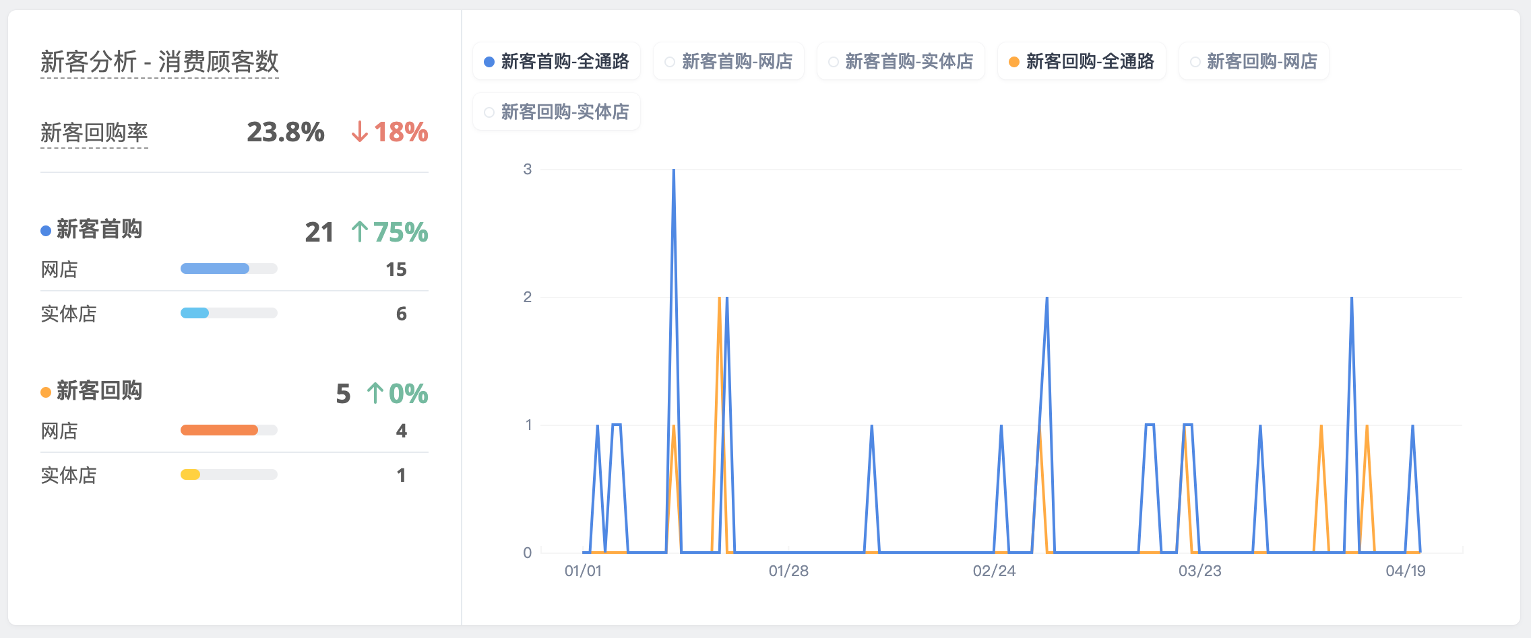Click the light-blue 实体店 progress bar under 新客首购
Image resolution: width=1531 pixels, height=638 pixels.
[229, 313]
